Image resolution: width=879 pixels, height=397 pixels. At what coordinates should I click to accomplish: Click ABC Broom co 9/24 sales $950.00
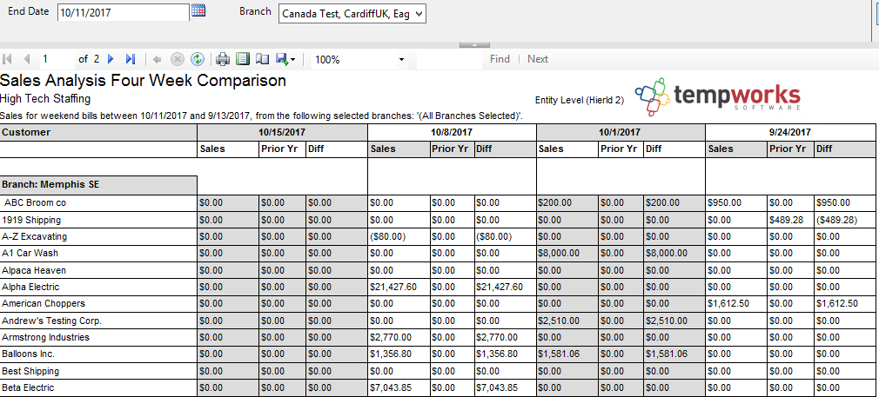click(x=725, y=202)
